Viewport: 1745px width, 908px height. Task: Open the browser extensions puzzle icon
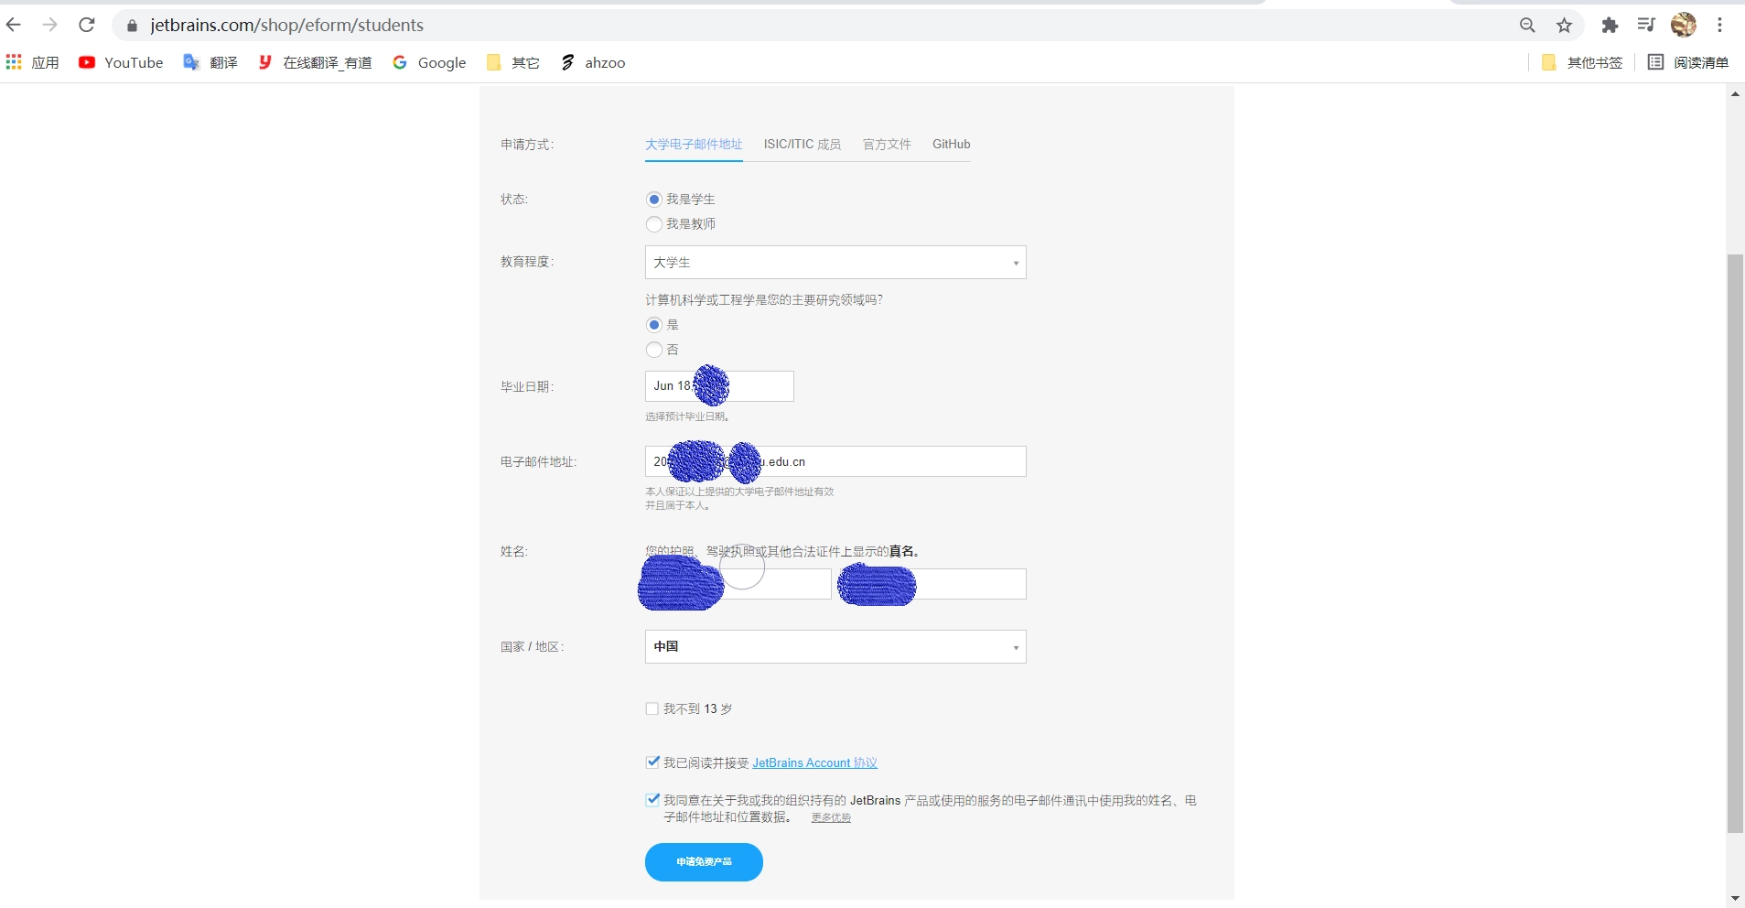[x=1610, y=25]
